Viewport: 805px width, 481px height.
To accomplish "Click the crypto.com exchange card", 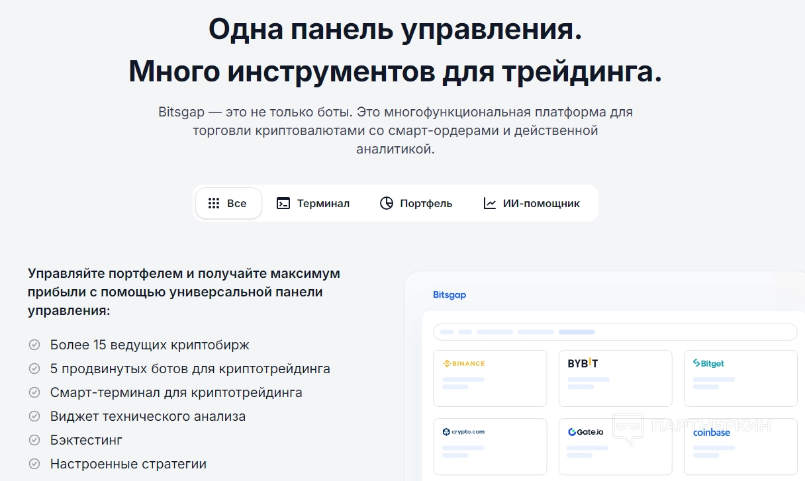I will point(490,447).
